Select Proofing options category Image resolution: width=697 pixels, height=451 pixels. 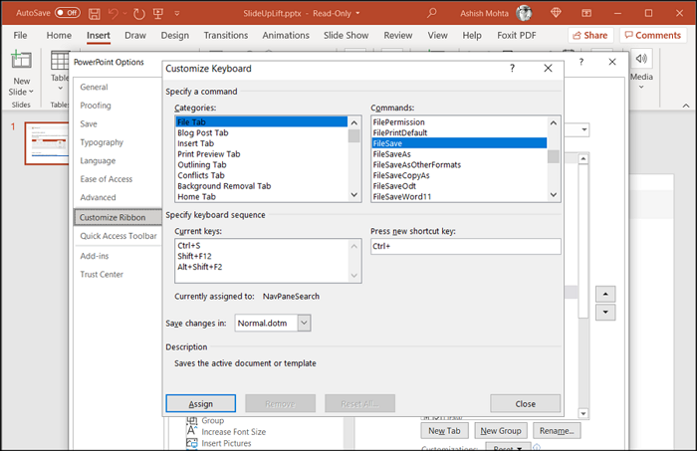pos(96,106)
